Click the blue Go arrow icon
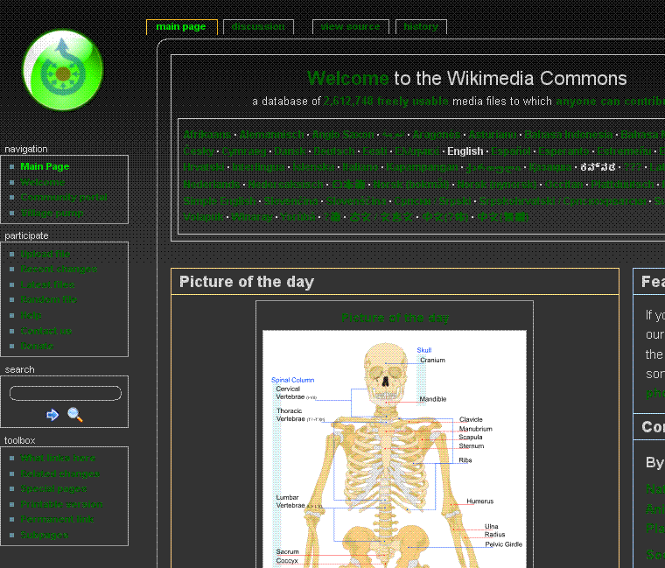 point(52,415)
